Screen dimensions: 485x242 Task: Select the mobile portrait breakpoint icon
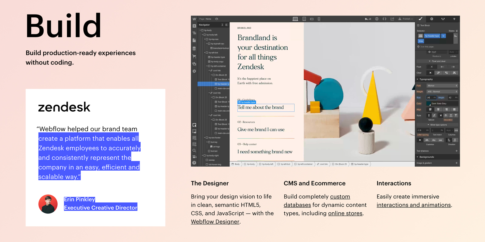pos(319,19)
